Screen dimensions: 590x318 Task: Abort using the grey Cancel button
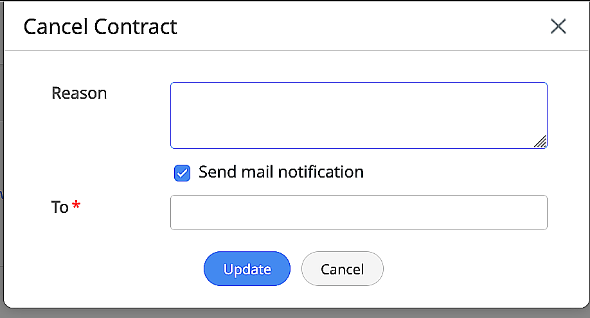(342, 269)
